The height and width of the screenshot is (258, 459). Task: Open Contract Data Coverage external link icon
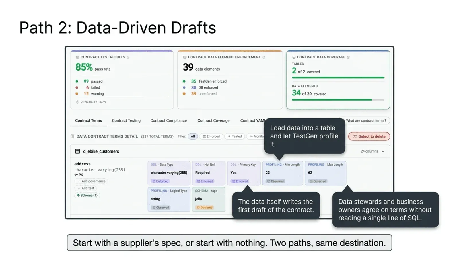tap(349, 57)
